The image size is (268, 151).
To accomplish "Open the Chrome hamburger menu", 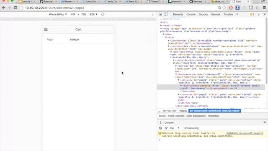I will 264,8.
